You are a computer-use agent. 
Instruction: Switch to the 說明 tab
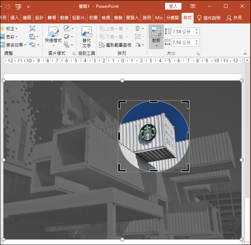[x=147, y=18]
